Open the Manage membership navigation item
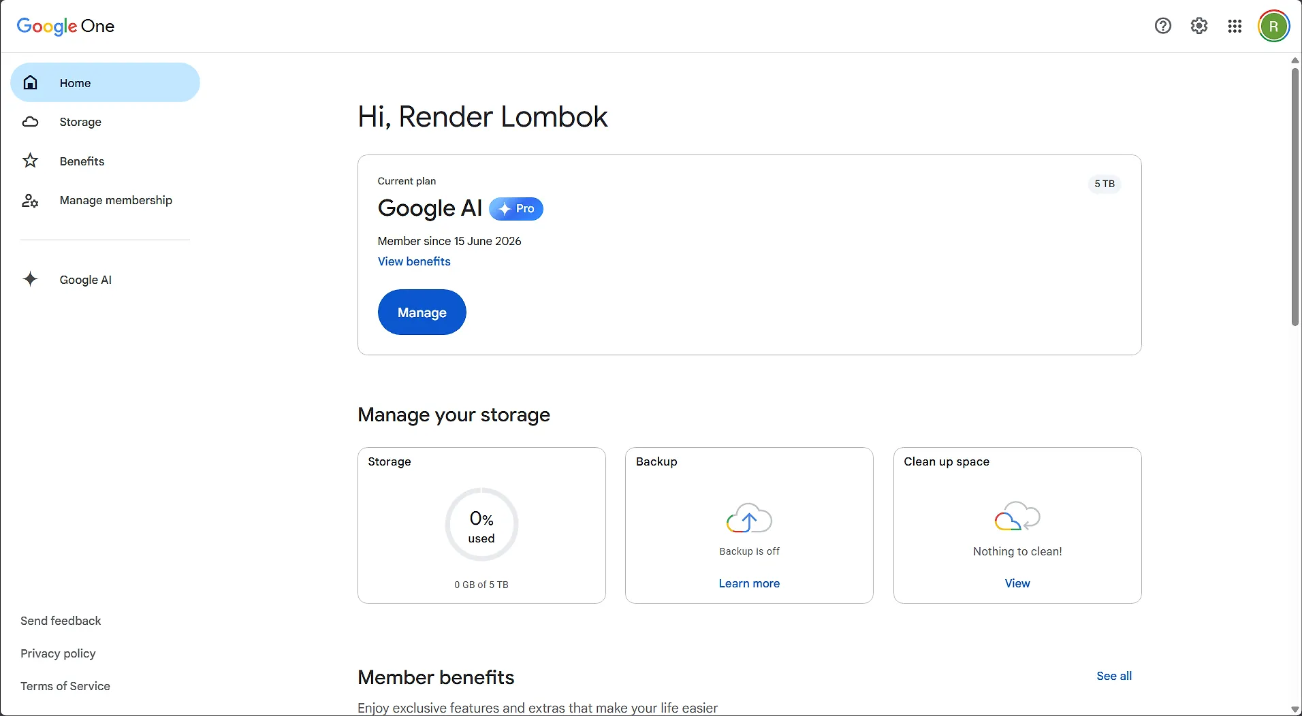 pos(105,200)
